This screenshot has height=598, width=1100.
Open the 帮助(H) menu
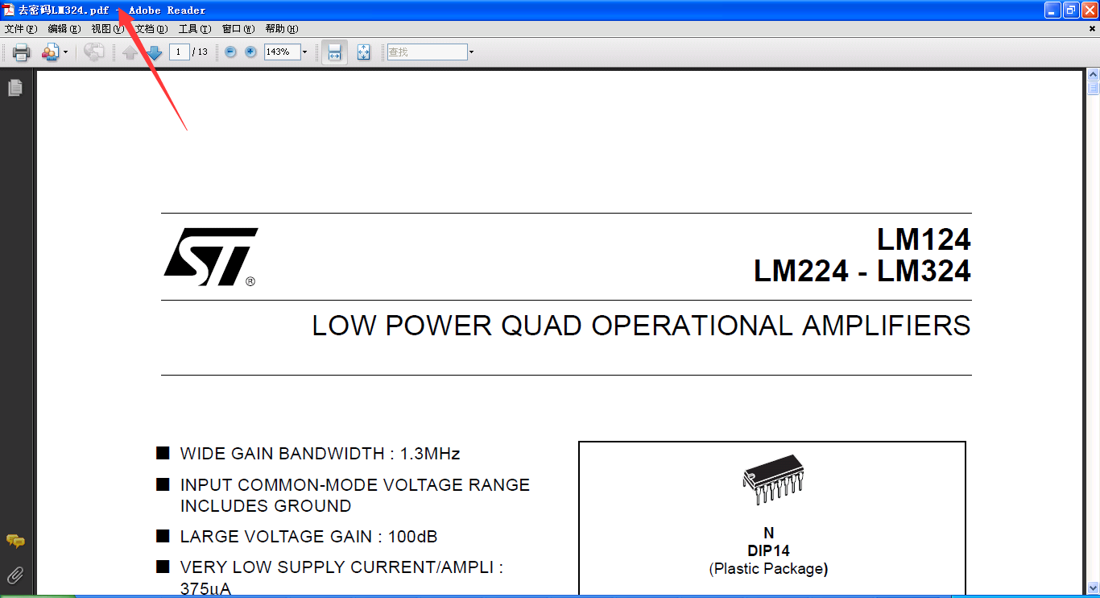pyautogui.click(x=282, y=29)
